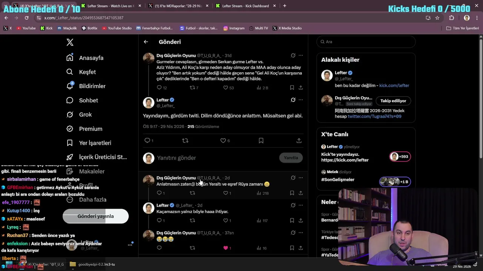Viewport: 483px width, 271px height.
Task: Open Chrome three-dot menu
Action: [x=477, y=18]
